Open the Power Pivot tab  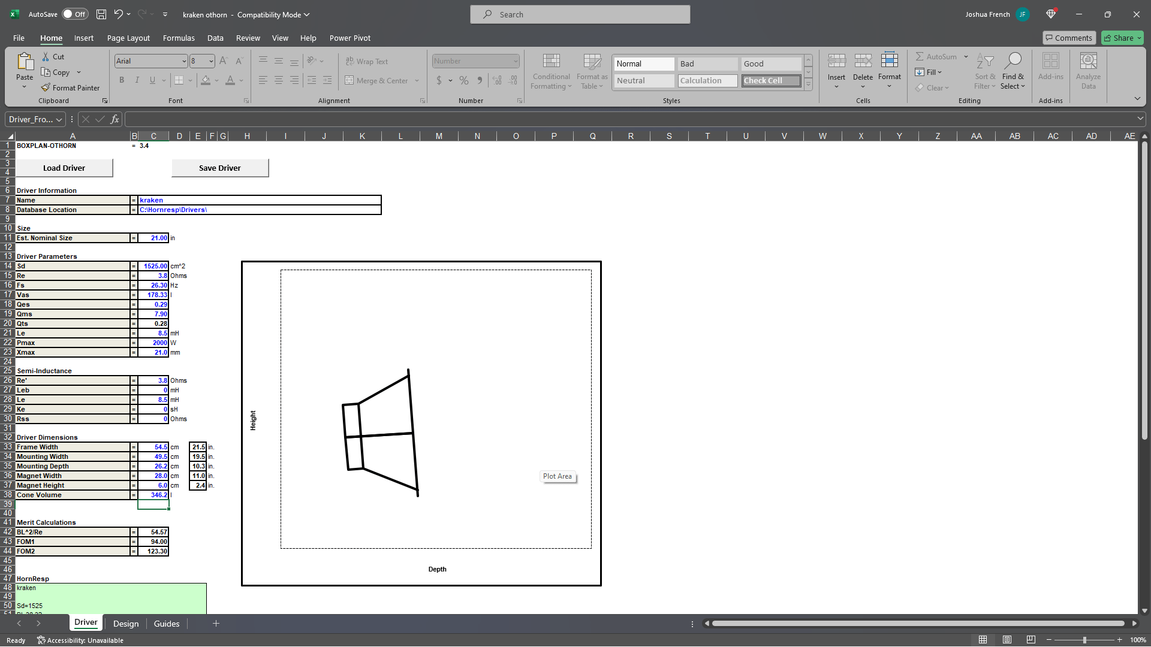click(350, 38)
